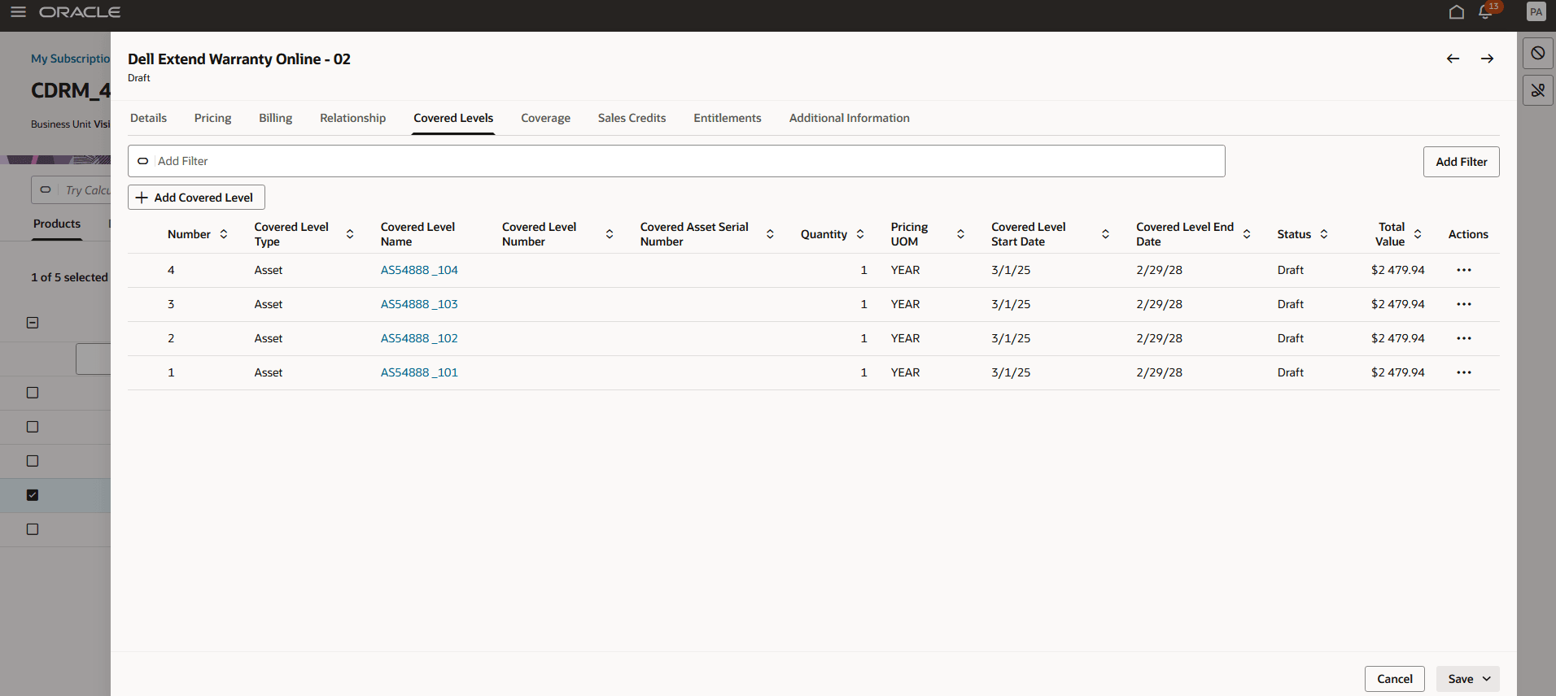1556x696 pixels.
Task: Open the My Subscriptions breadcrumb link
Action: (71, 59)
